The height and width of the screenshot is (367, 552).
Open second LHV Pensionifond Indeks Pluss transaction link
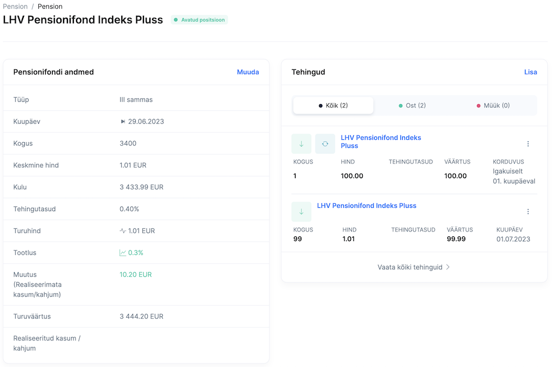point(367,206)
